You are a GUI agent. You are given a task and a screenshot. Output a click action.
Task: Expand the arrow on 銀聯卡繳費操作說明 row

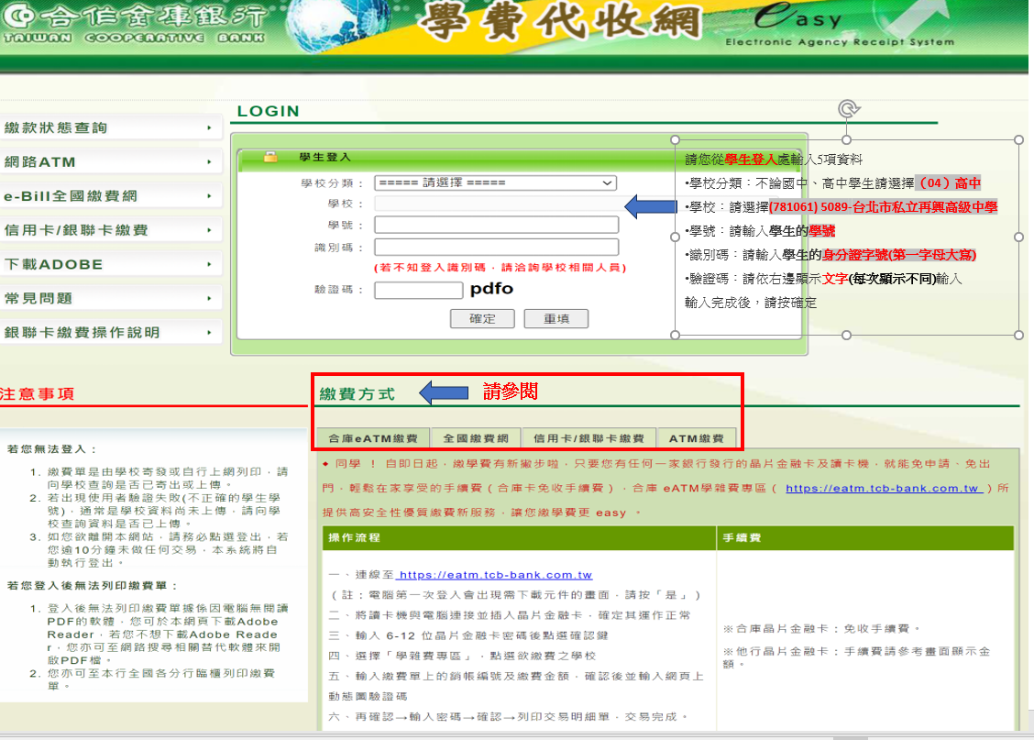tap(209, 333)
